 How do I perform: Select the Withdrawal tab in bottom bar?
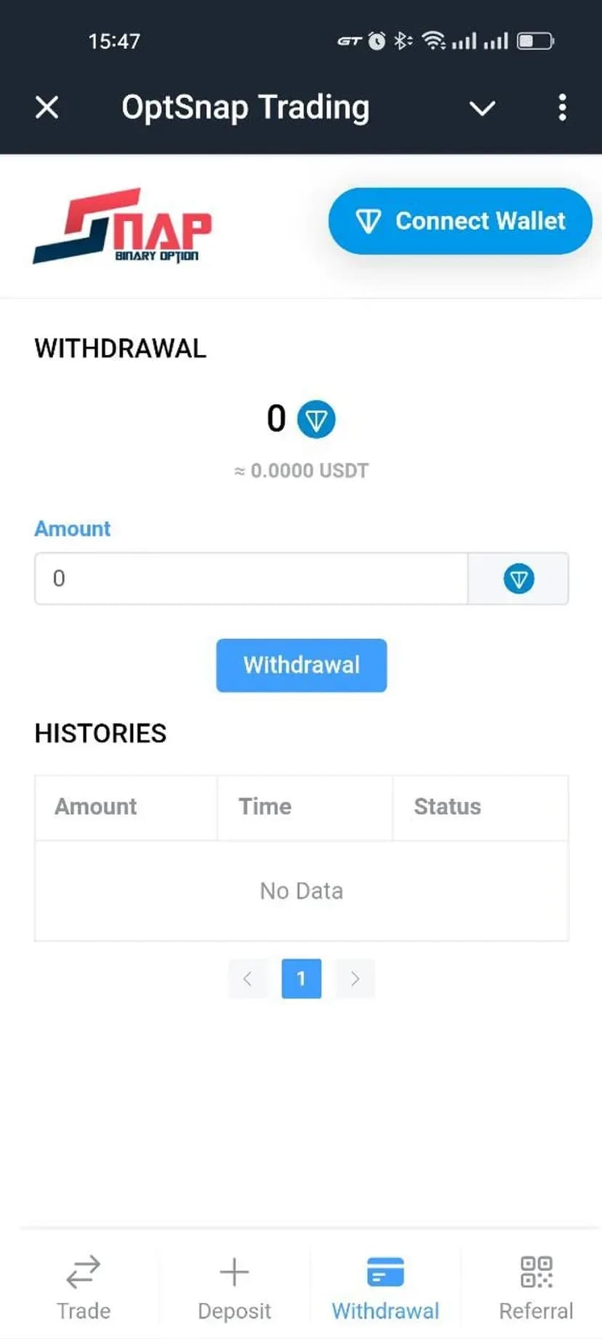385,1287
